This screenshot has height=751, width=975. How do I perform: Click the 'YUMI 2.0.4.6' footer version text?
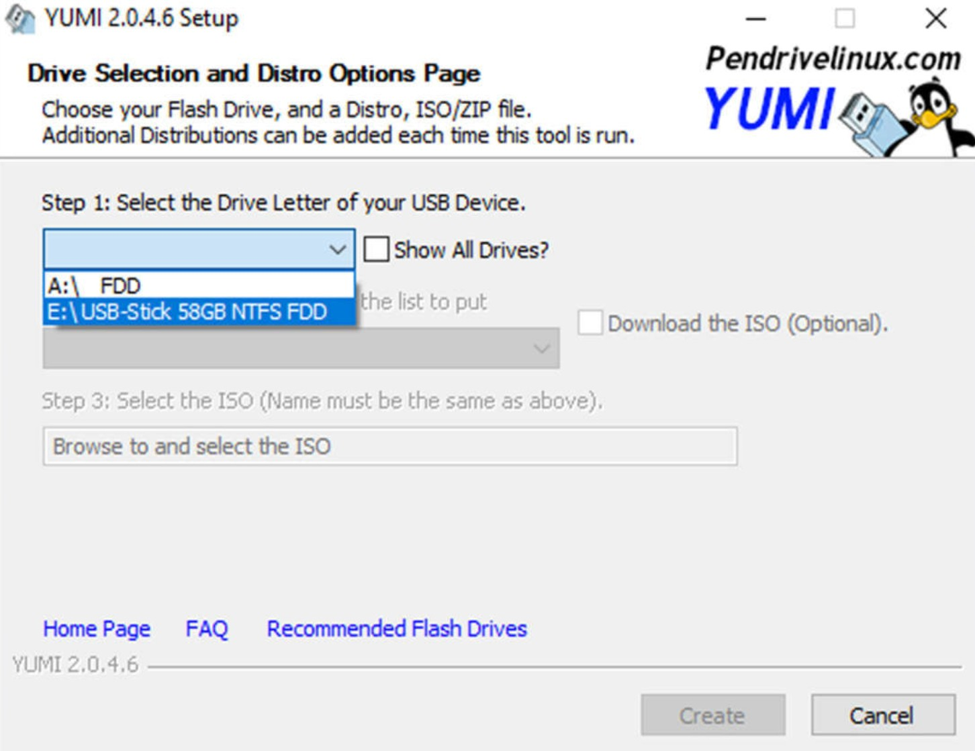click(75, 664)
